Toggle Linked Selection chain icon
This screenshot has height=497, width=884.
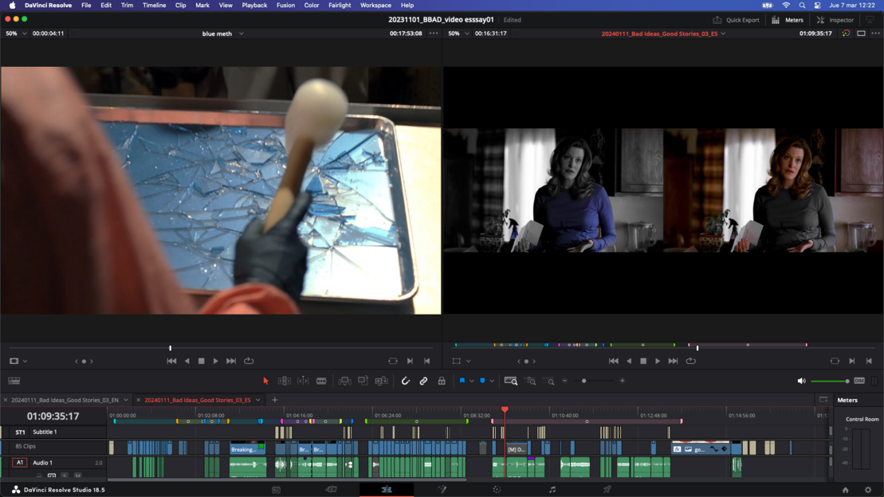point(423,382)
